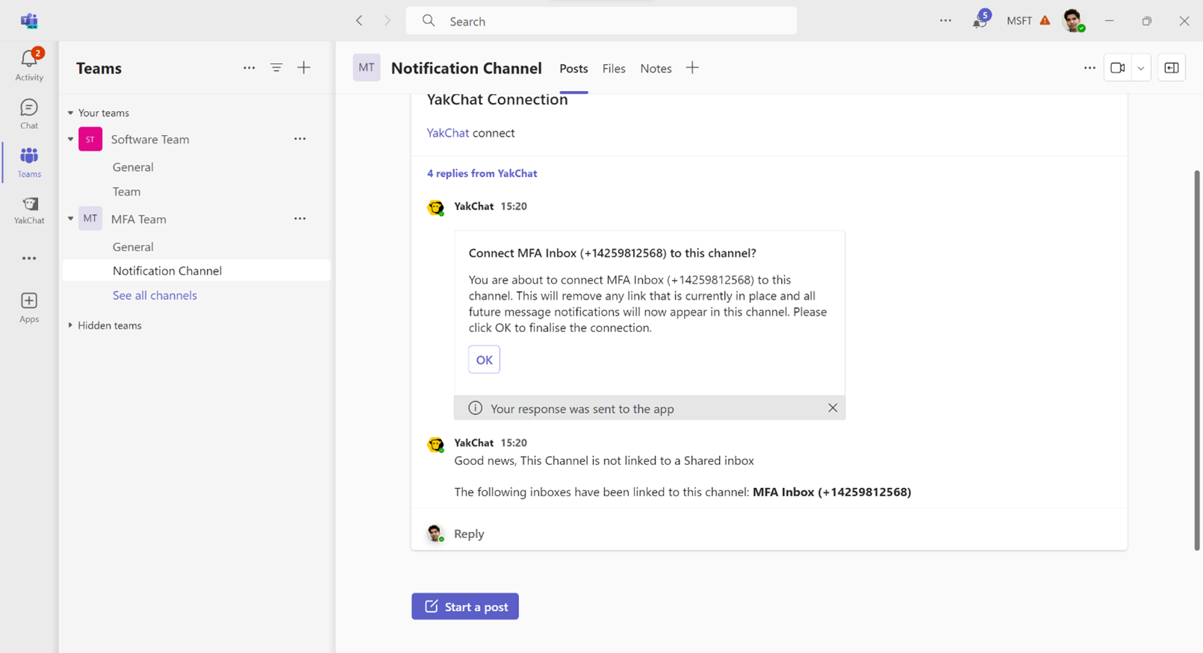Click inside the Search box

pyautogui.click(x=601, y=21)
